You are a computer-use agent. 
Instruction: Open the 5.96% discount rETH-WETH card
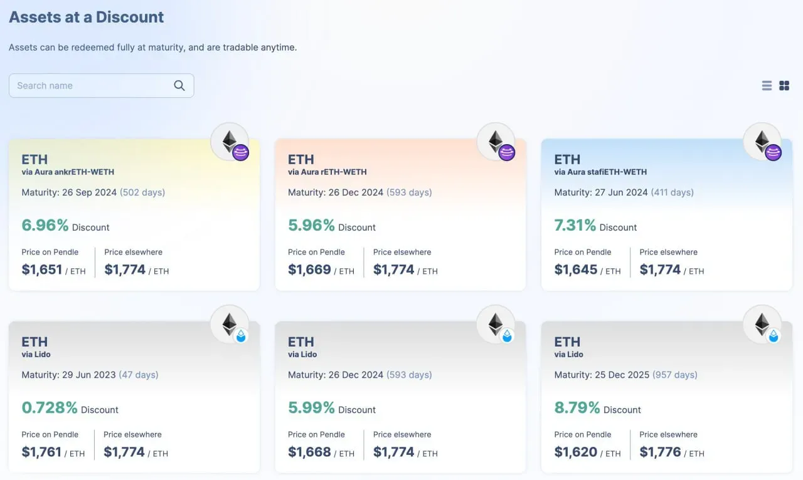(400, 214)
